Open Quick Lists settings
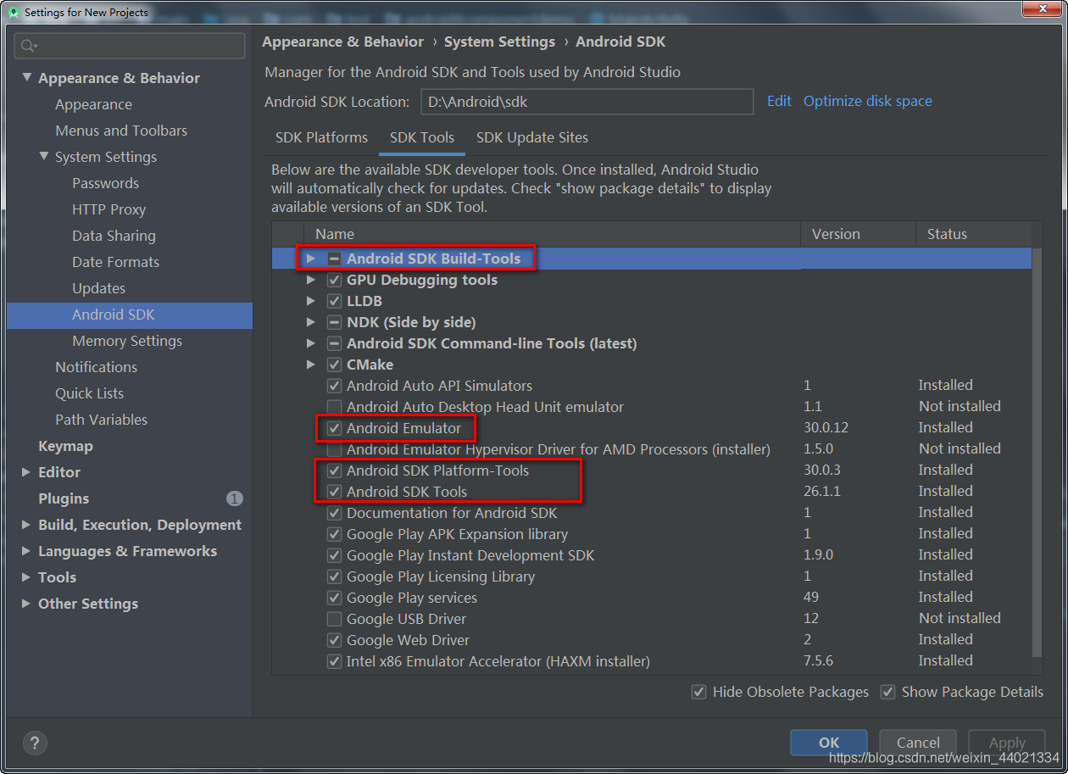1068x774 pixels. click(89, 393)
